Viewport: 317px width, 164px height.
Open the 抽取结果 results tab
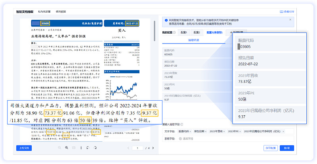[x=194, y=40]
